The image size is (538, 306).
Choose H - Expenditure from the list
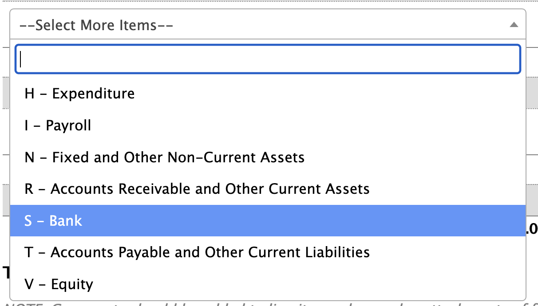[x=268, y=94]
